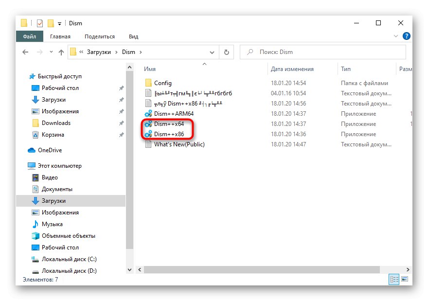
Task: Select the What's New(Public) text file icon
Action: (x=148, y=144)
